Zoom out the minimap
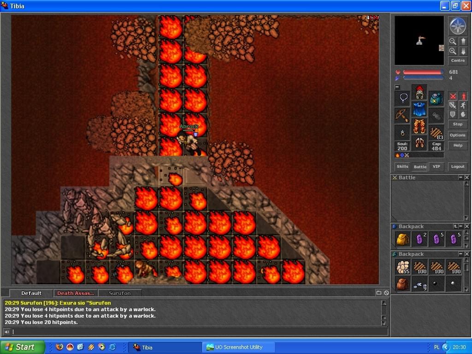Screen dimensions: 472x354 453,41
